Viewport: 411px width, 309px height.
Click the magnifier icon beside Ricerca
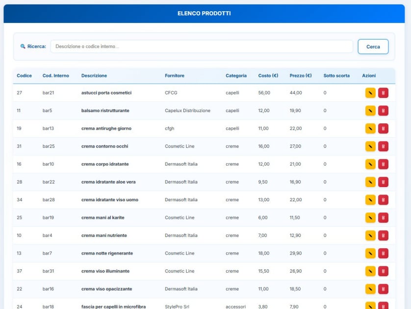click(x=23, y=47)
